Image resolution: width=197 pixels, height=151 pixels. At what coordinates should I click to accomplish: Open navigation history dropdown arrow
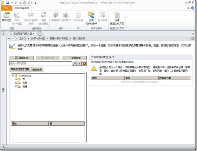(x=17, y=38)
